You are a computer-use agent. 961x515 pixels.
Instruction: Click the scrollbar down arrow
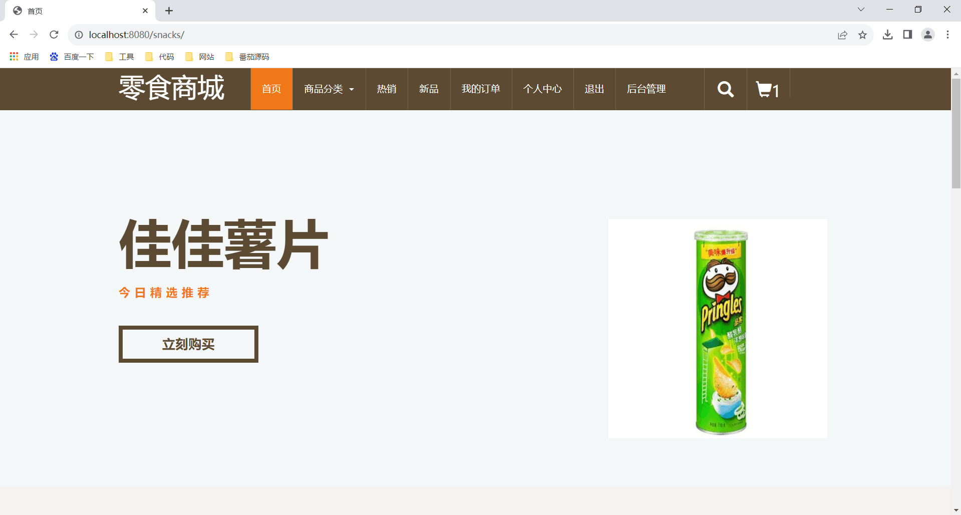click(956, 510)
